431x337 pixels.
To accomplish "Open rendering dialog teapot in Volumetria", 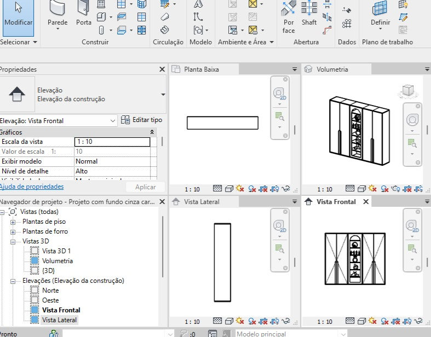I will (x=395, y=189).
